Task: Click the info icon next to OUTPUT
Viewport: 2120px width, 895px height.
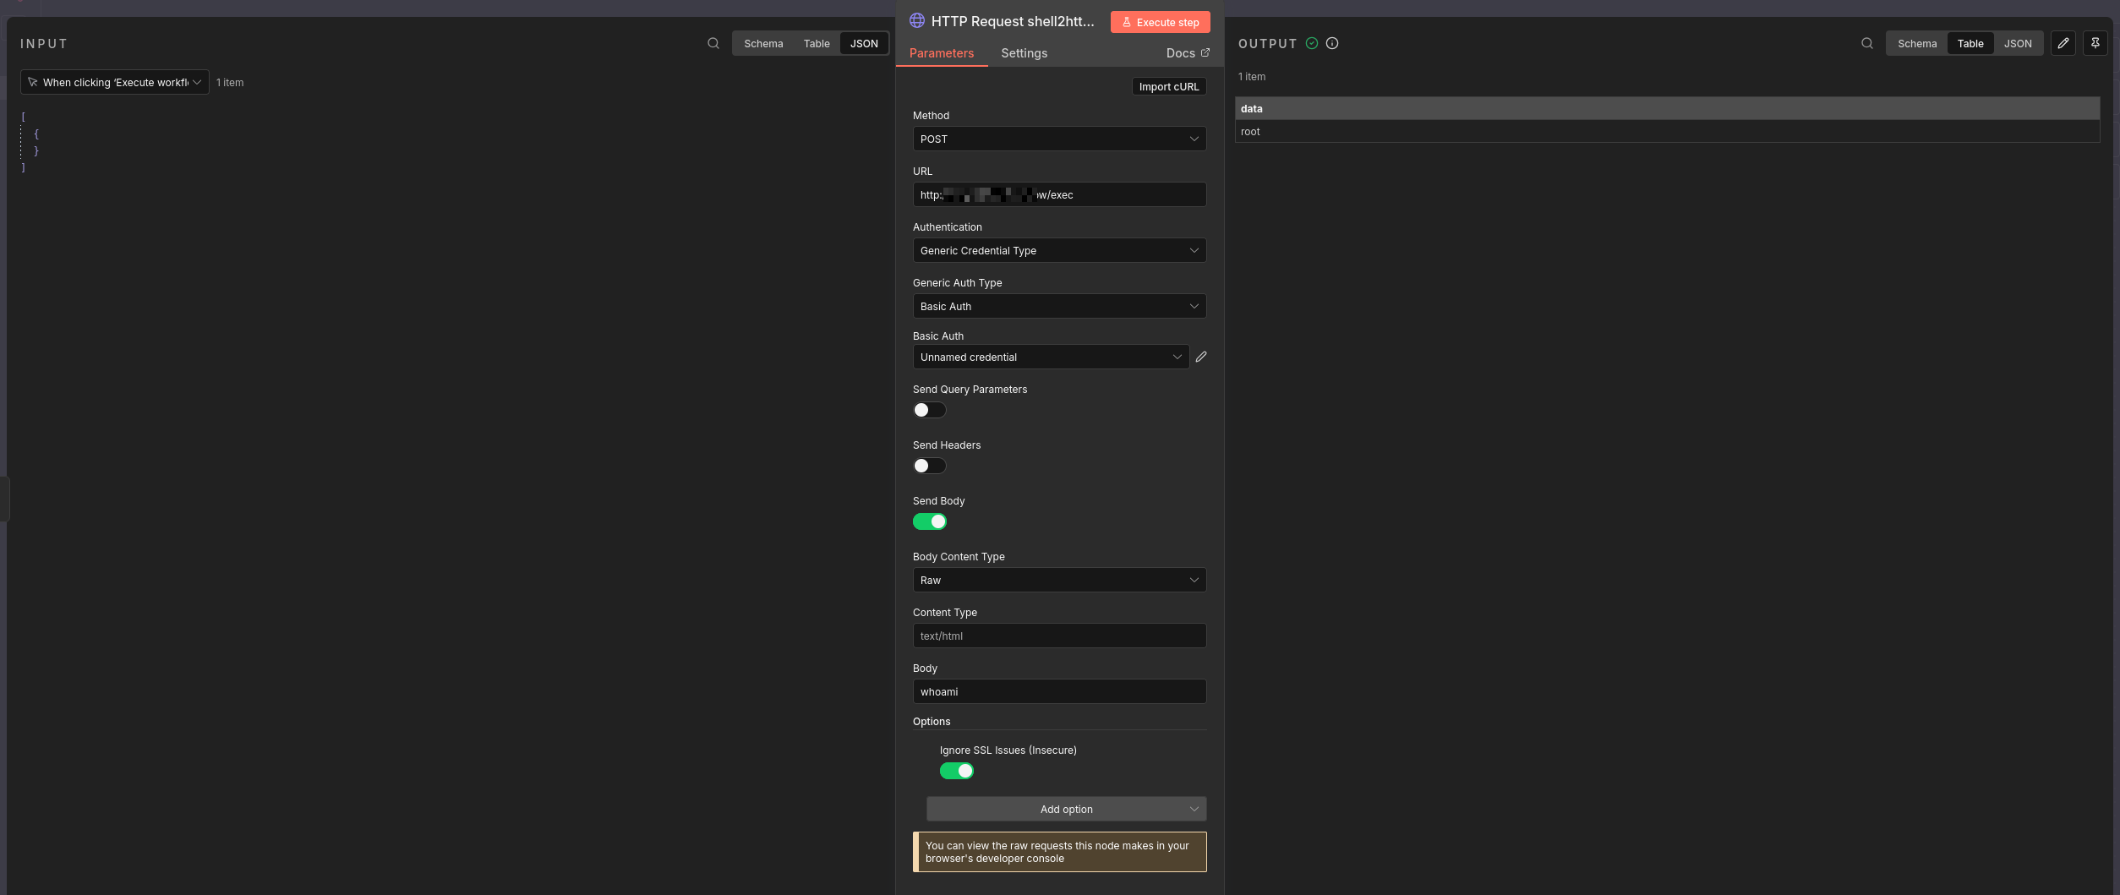Action: tap(1332, 43)
